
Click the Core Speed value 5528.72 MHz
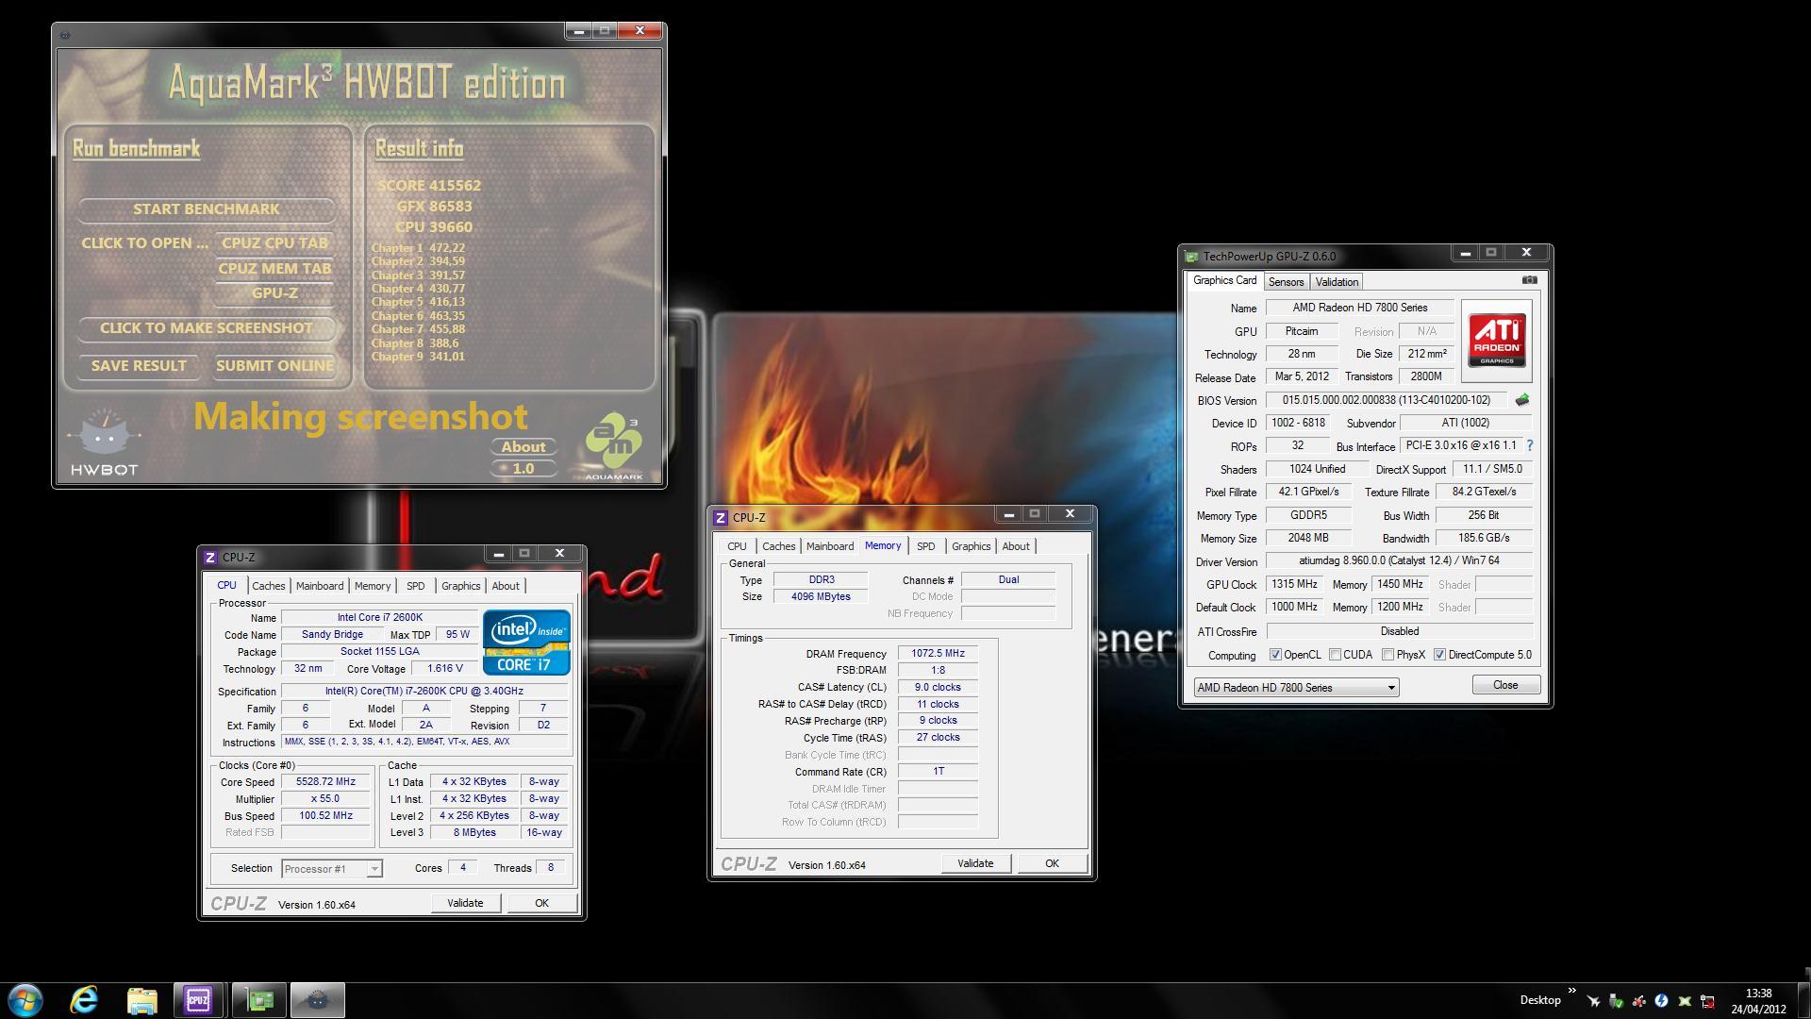[x=326, y=782]
